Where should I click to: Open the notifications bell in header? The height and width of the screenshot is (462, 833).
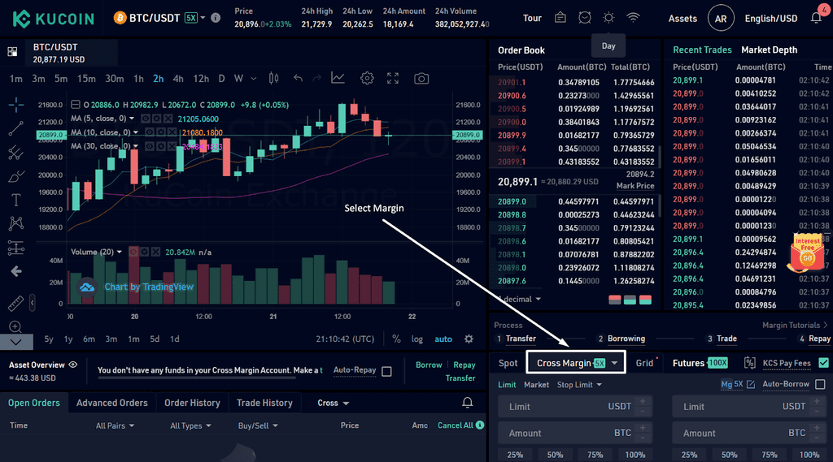point(817,18)
